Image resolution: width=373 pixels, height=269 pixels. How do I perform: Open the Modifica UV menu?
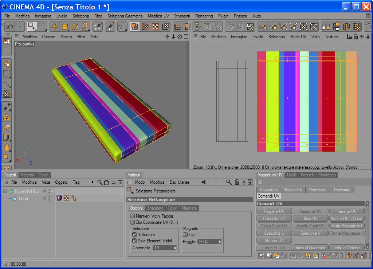158,16
